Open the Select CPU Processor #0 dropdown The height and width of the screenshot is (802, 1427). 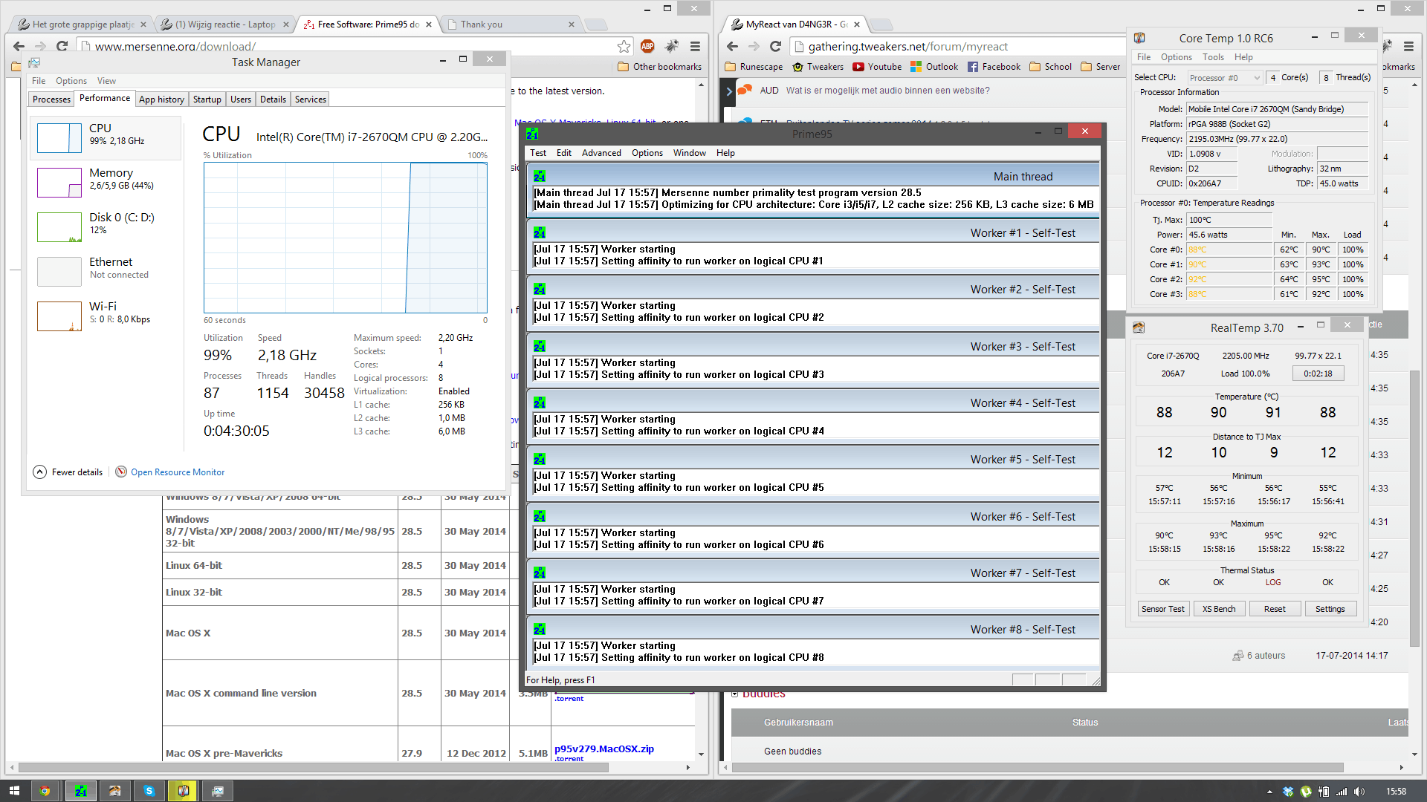click(1224, 77)
